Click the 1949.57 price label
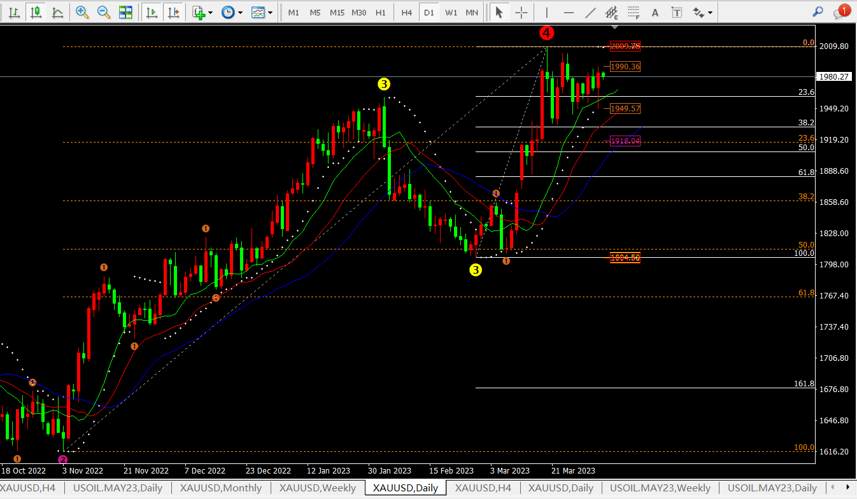857x499 pixels. coord(625,109)
